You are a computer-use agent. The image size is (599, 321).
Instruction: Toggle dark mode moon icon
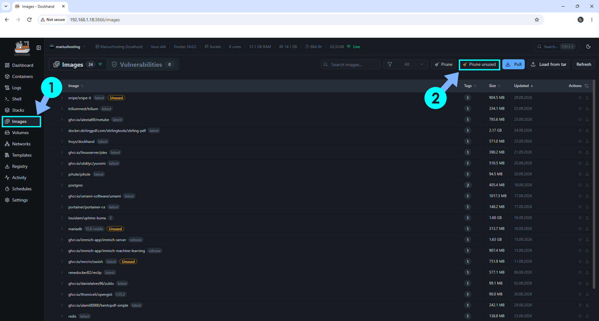[588, 46]
